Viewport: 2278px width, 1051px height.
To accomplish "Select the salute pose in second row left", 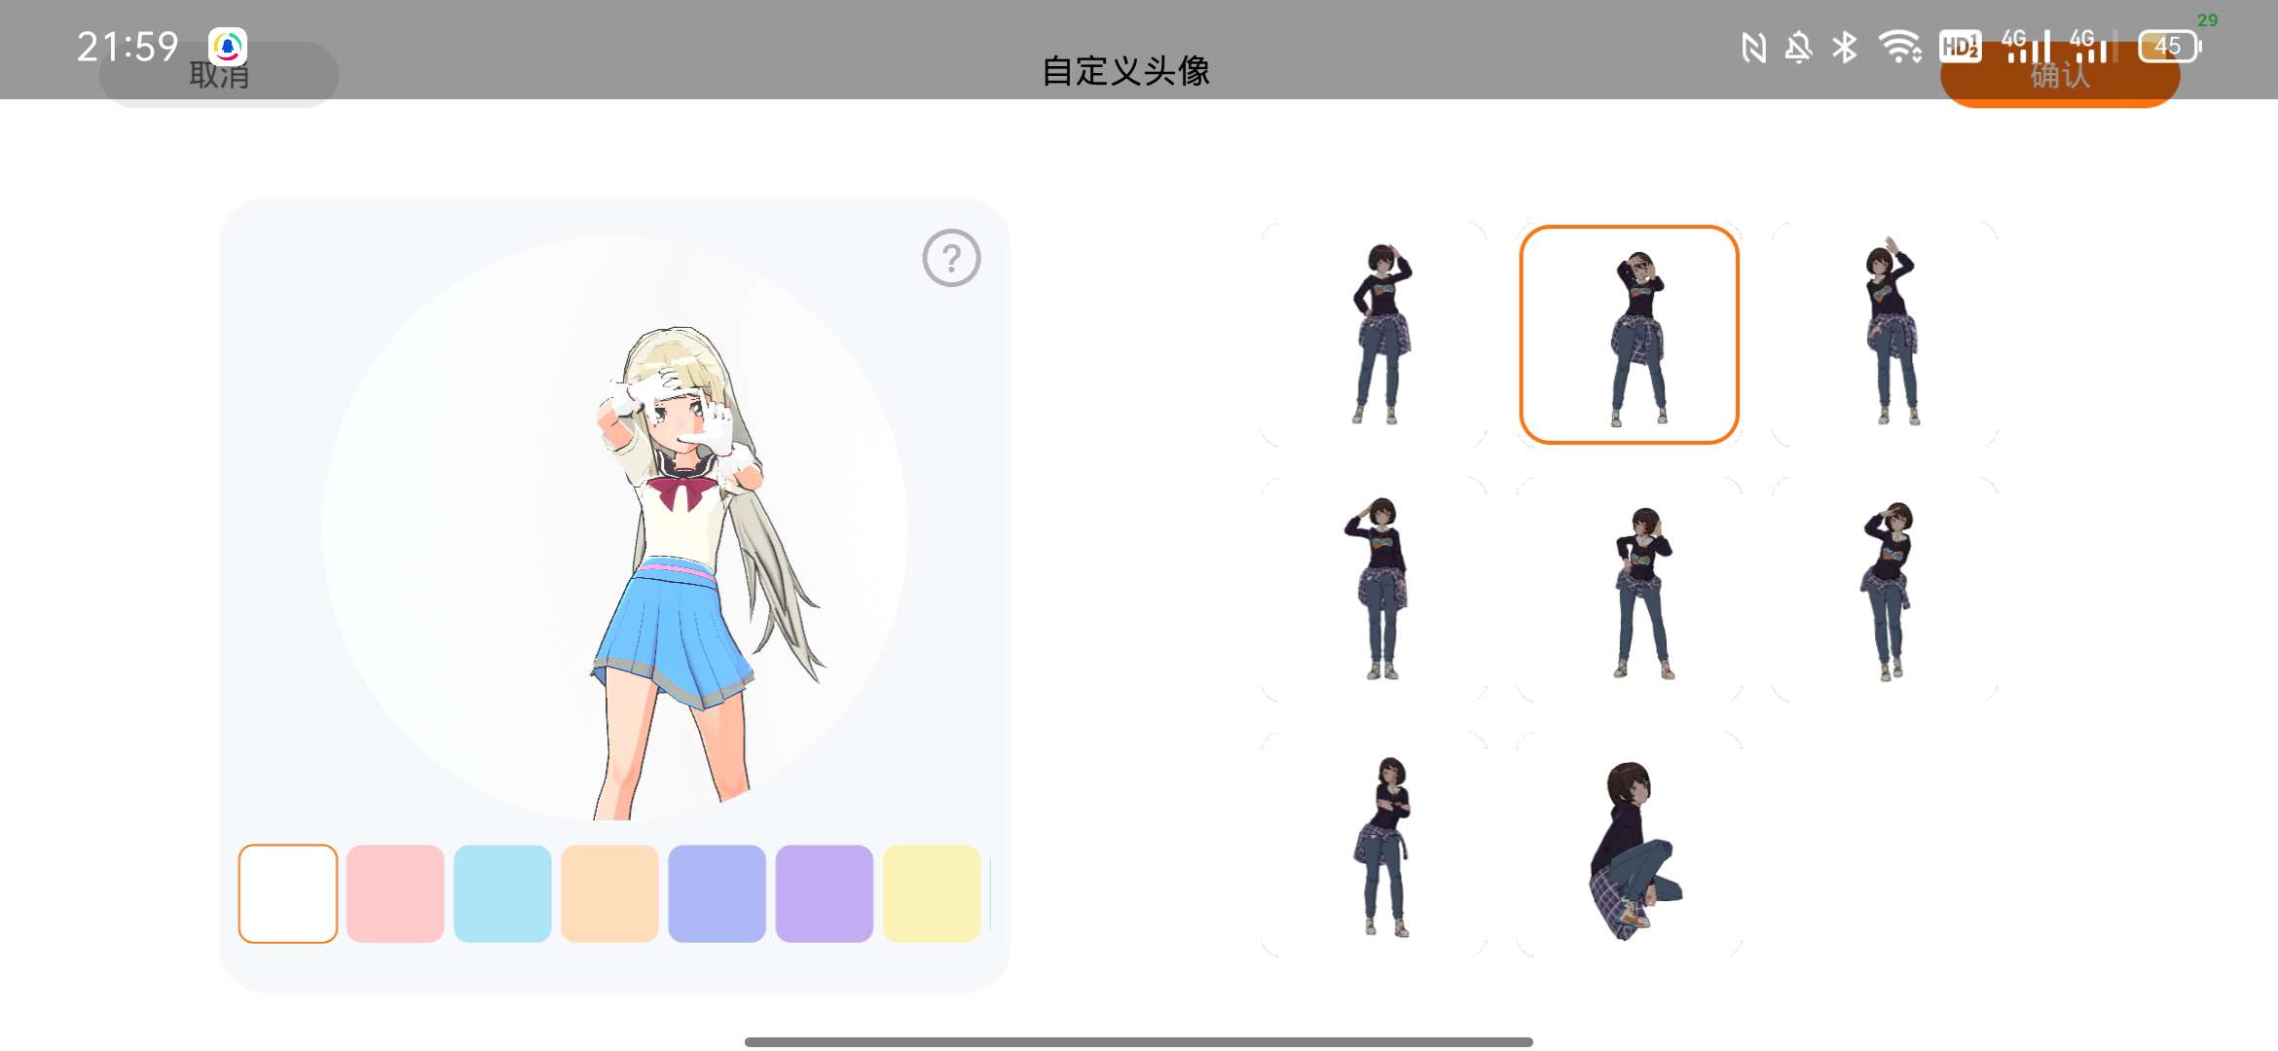I will [1374, 590].
